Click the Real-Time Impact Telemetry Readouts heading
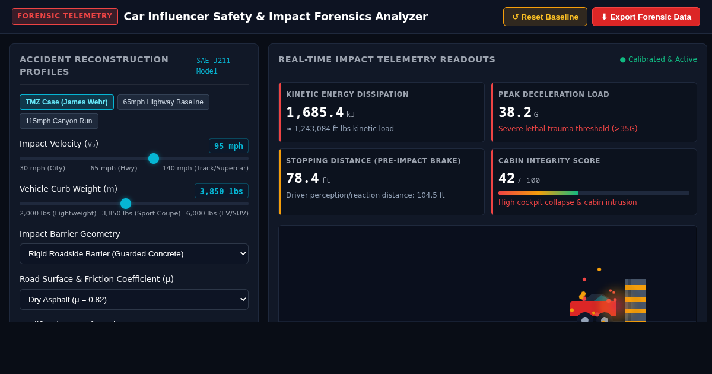 (387, 59)
